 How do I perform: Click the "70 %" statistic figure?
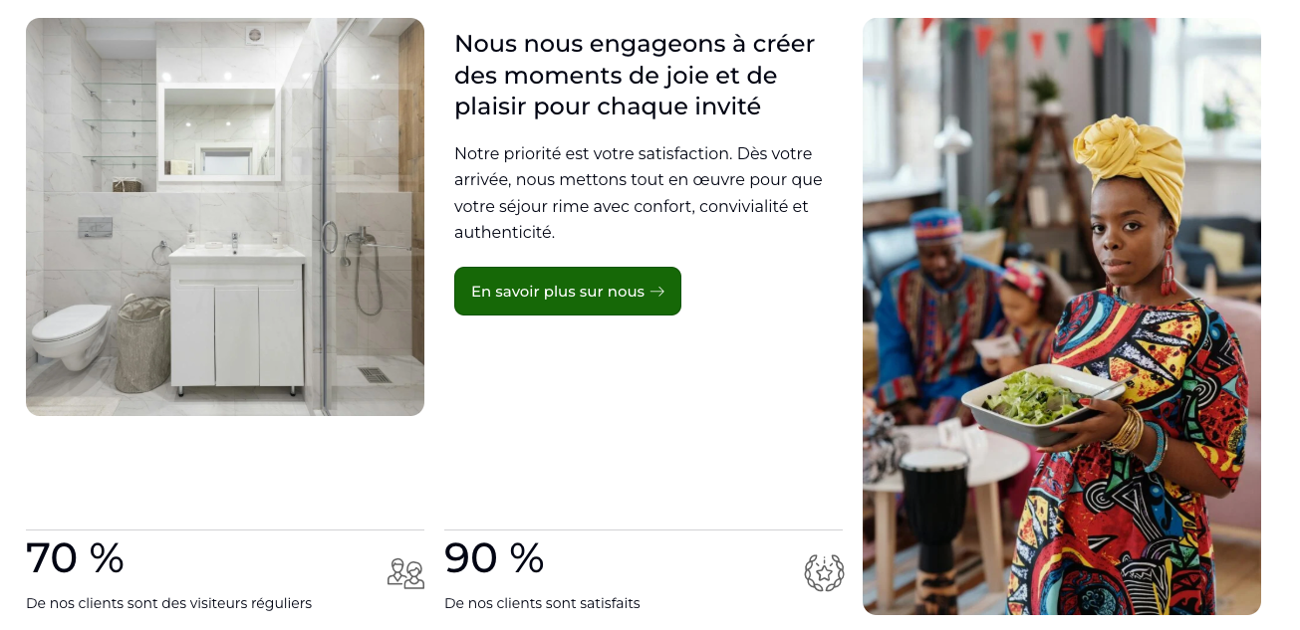coord(75,558)
